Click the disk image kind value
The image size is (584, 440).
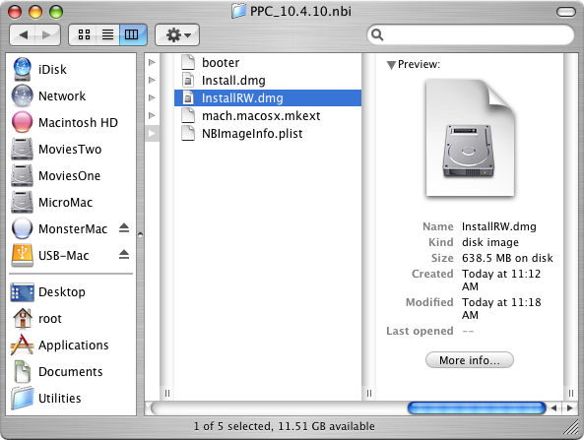coord(490,242)
